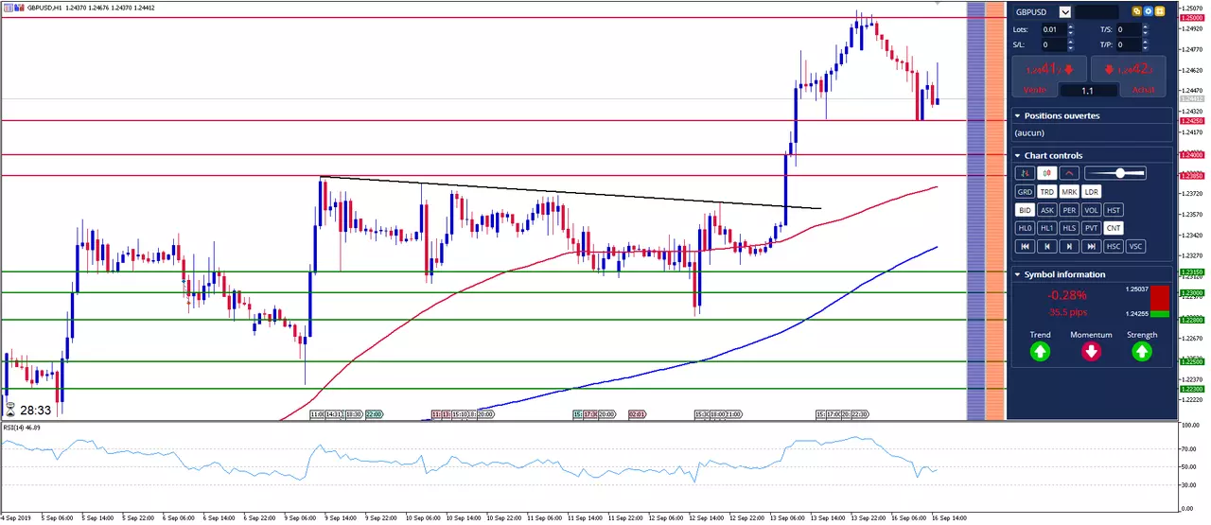Click the yellow grid icon at panel top
Image resolution: width=1211 pixels, height=525 pixels.
[1160, 12]
